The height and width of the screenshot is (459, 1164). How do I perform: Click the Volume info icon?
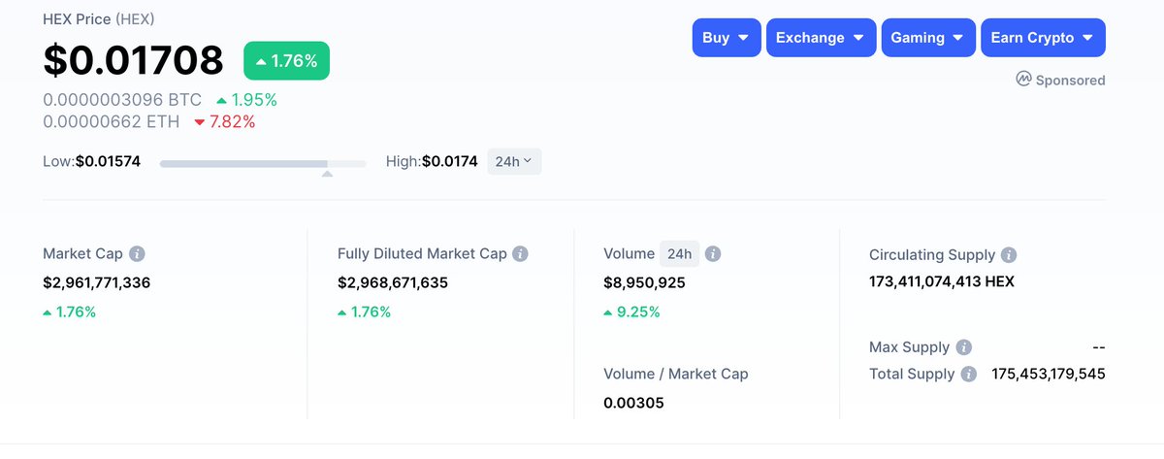(713, 254)
